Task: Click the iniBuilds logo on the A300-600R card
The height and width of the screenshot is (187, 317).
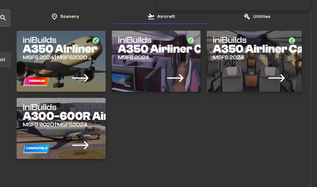Action: (x=40, y=107)
